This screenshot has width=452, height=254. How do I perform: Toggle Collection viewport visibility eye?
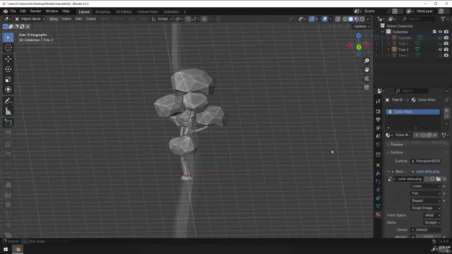440,32
